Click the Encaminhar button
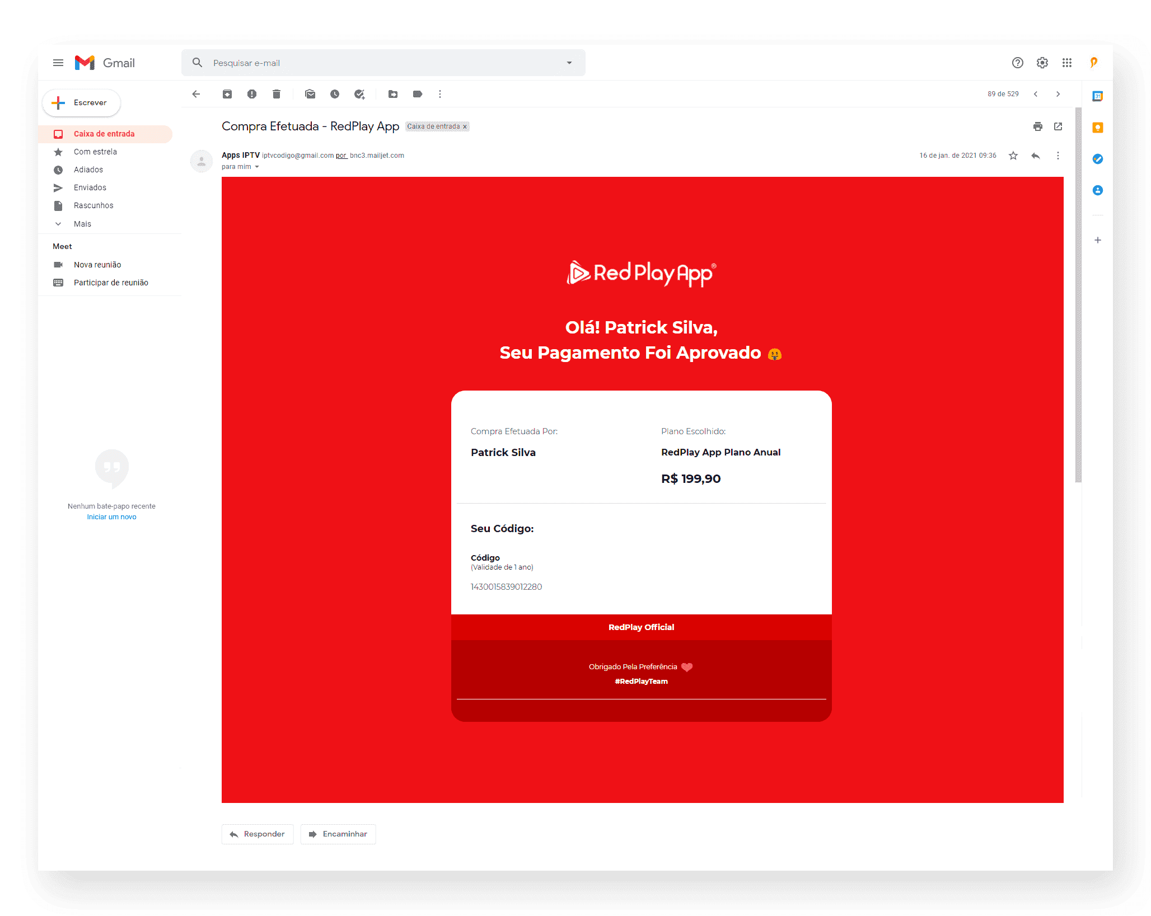The image size is (1151, 916). coord(338,834)
